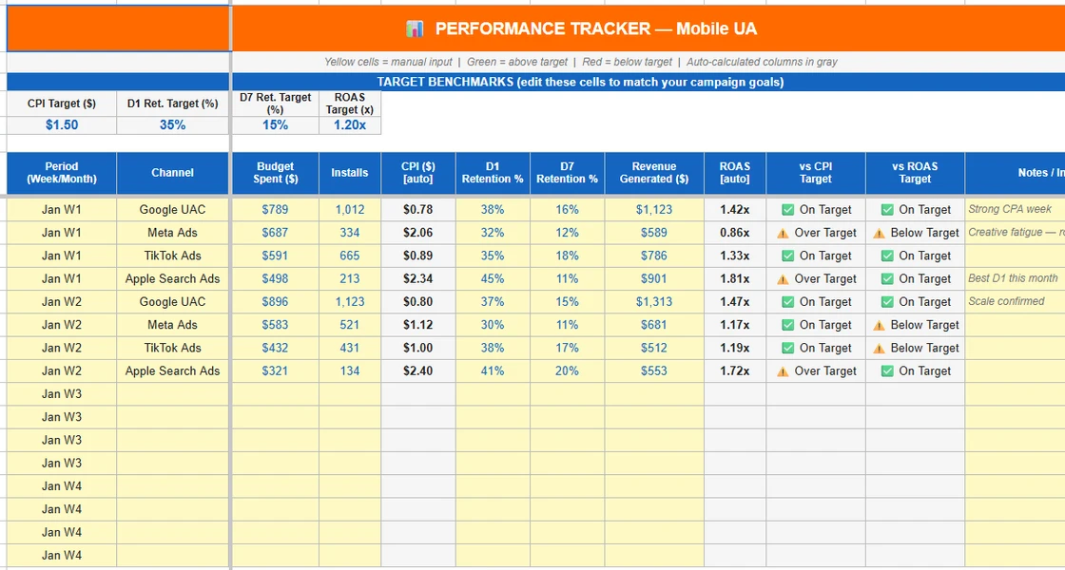Select the CPI cell showing $2.06
The width and height of the screenshot is (1065, 570).
click(x=418, y=233)
